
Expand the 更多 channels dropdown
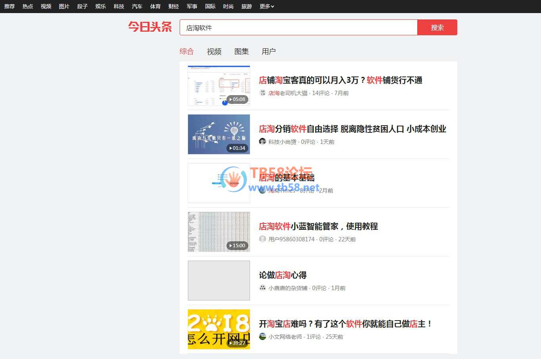click(x=267, y=6)
